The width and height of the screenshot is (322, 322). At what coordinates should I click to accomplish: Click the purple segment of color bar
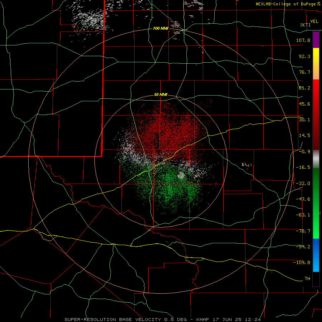click(316, 40)
